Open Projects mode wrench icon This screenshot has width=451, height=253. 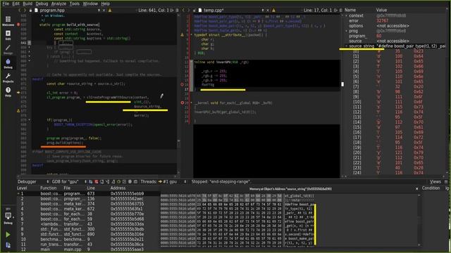tap(8, 78)
